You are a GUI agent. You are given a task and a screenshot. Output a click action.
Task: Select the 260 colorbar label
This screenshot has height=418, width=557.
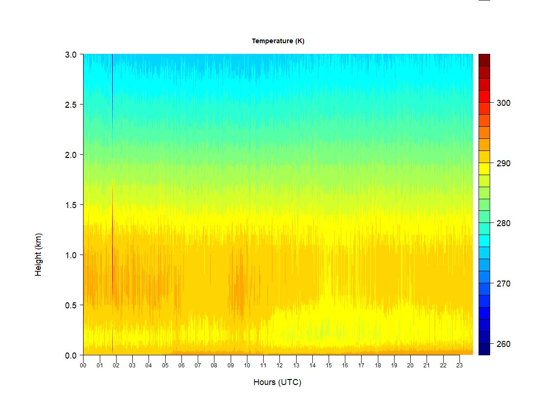point(503,344)
